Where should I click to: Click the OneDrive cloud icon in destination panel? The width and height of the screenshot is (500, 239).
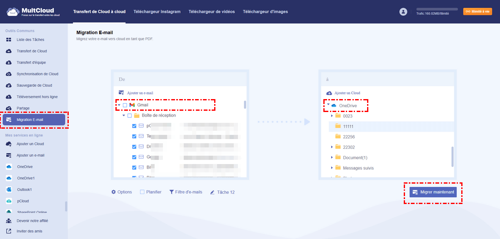(x=334, y=106)
